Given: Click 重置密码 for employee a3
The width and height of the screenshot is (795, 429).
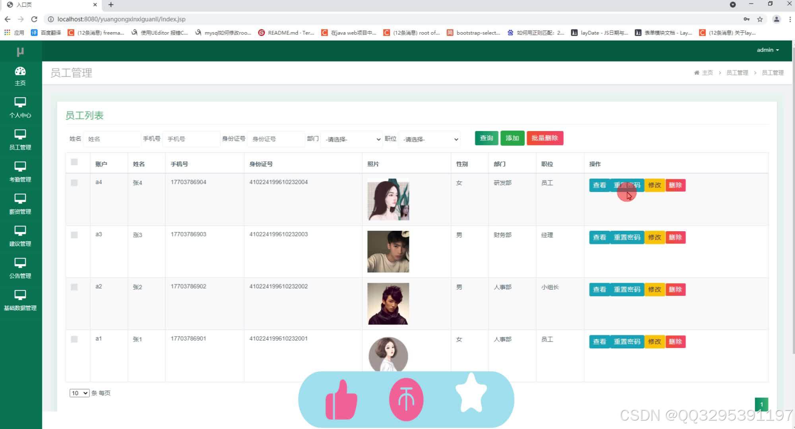Looking at the screenshot, I should pos(627,238).
